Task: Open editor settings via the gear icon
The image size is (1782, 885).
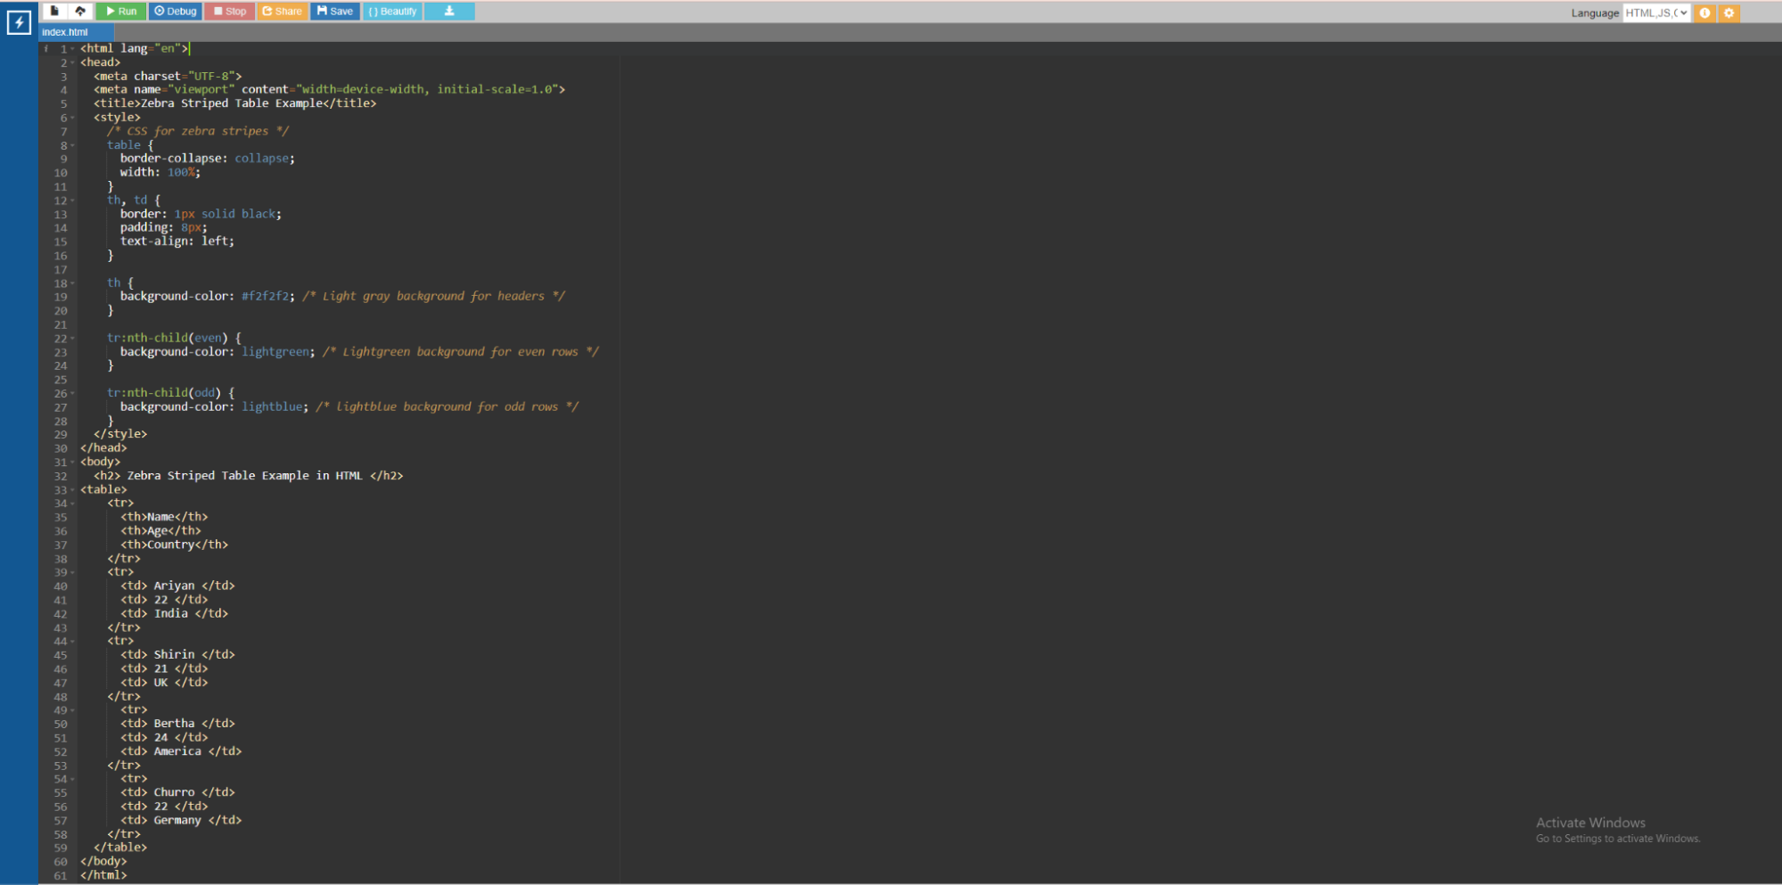Action: point(1729,12)
